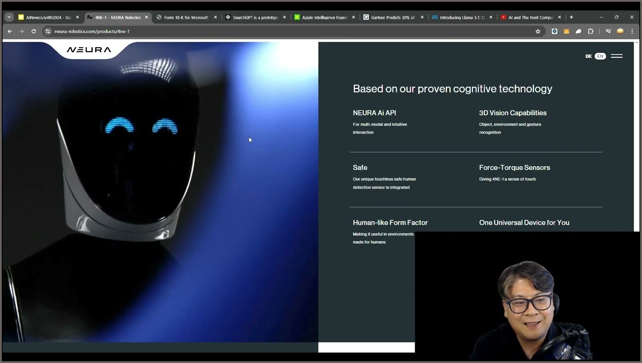The image size is (642, 363).
Task: Open the MetaMask fox extension
Action: point(566,31)
